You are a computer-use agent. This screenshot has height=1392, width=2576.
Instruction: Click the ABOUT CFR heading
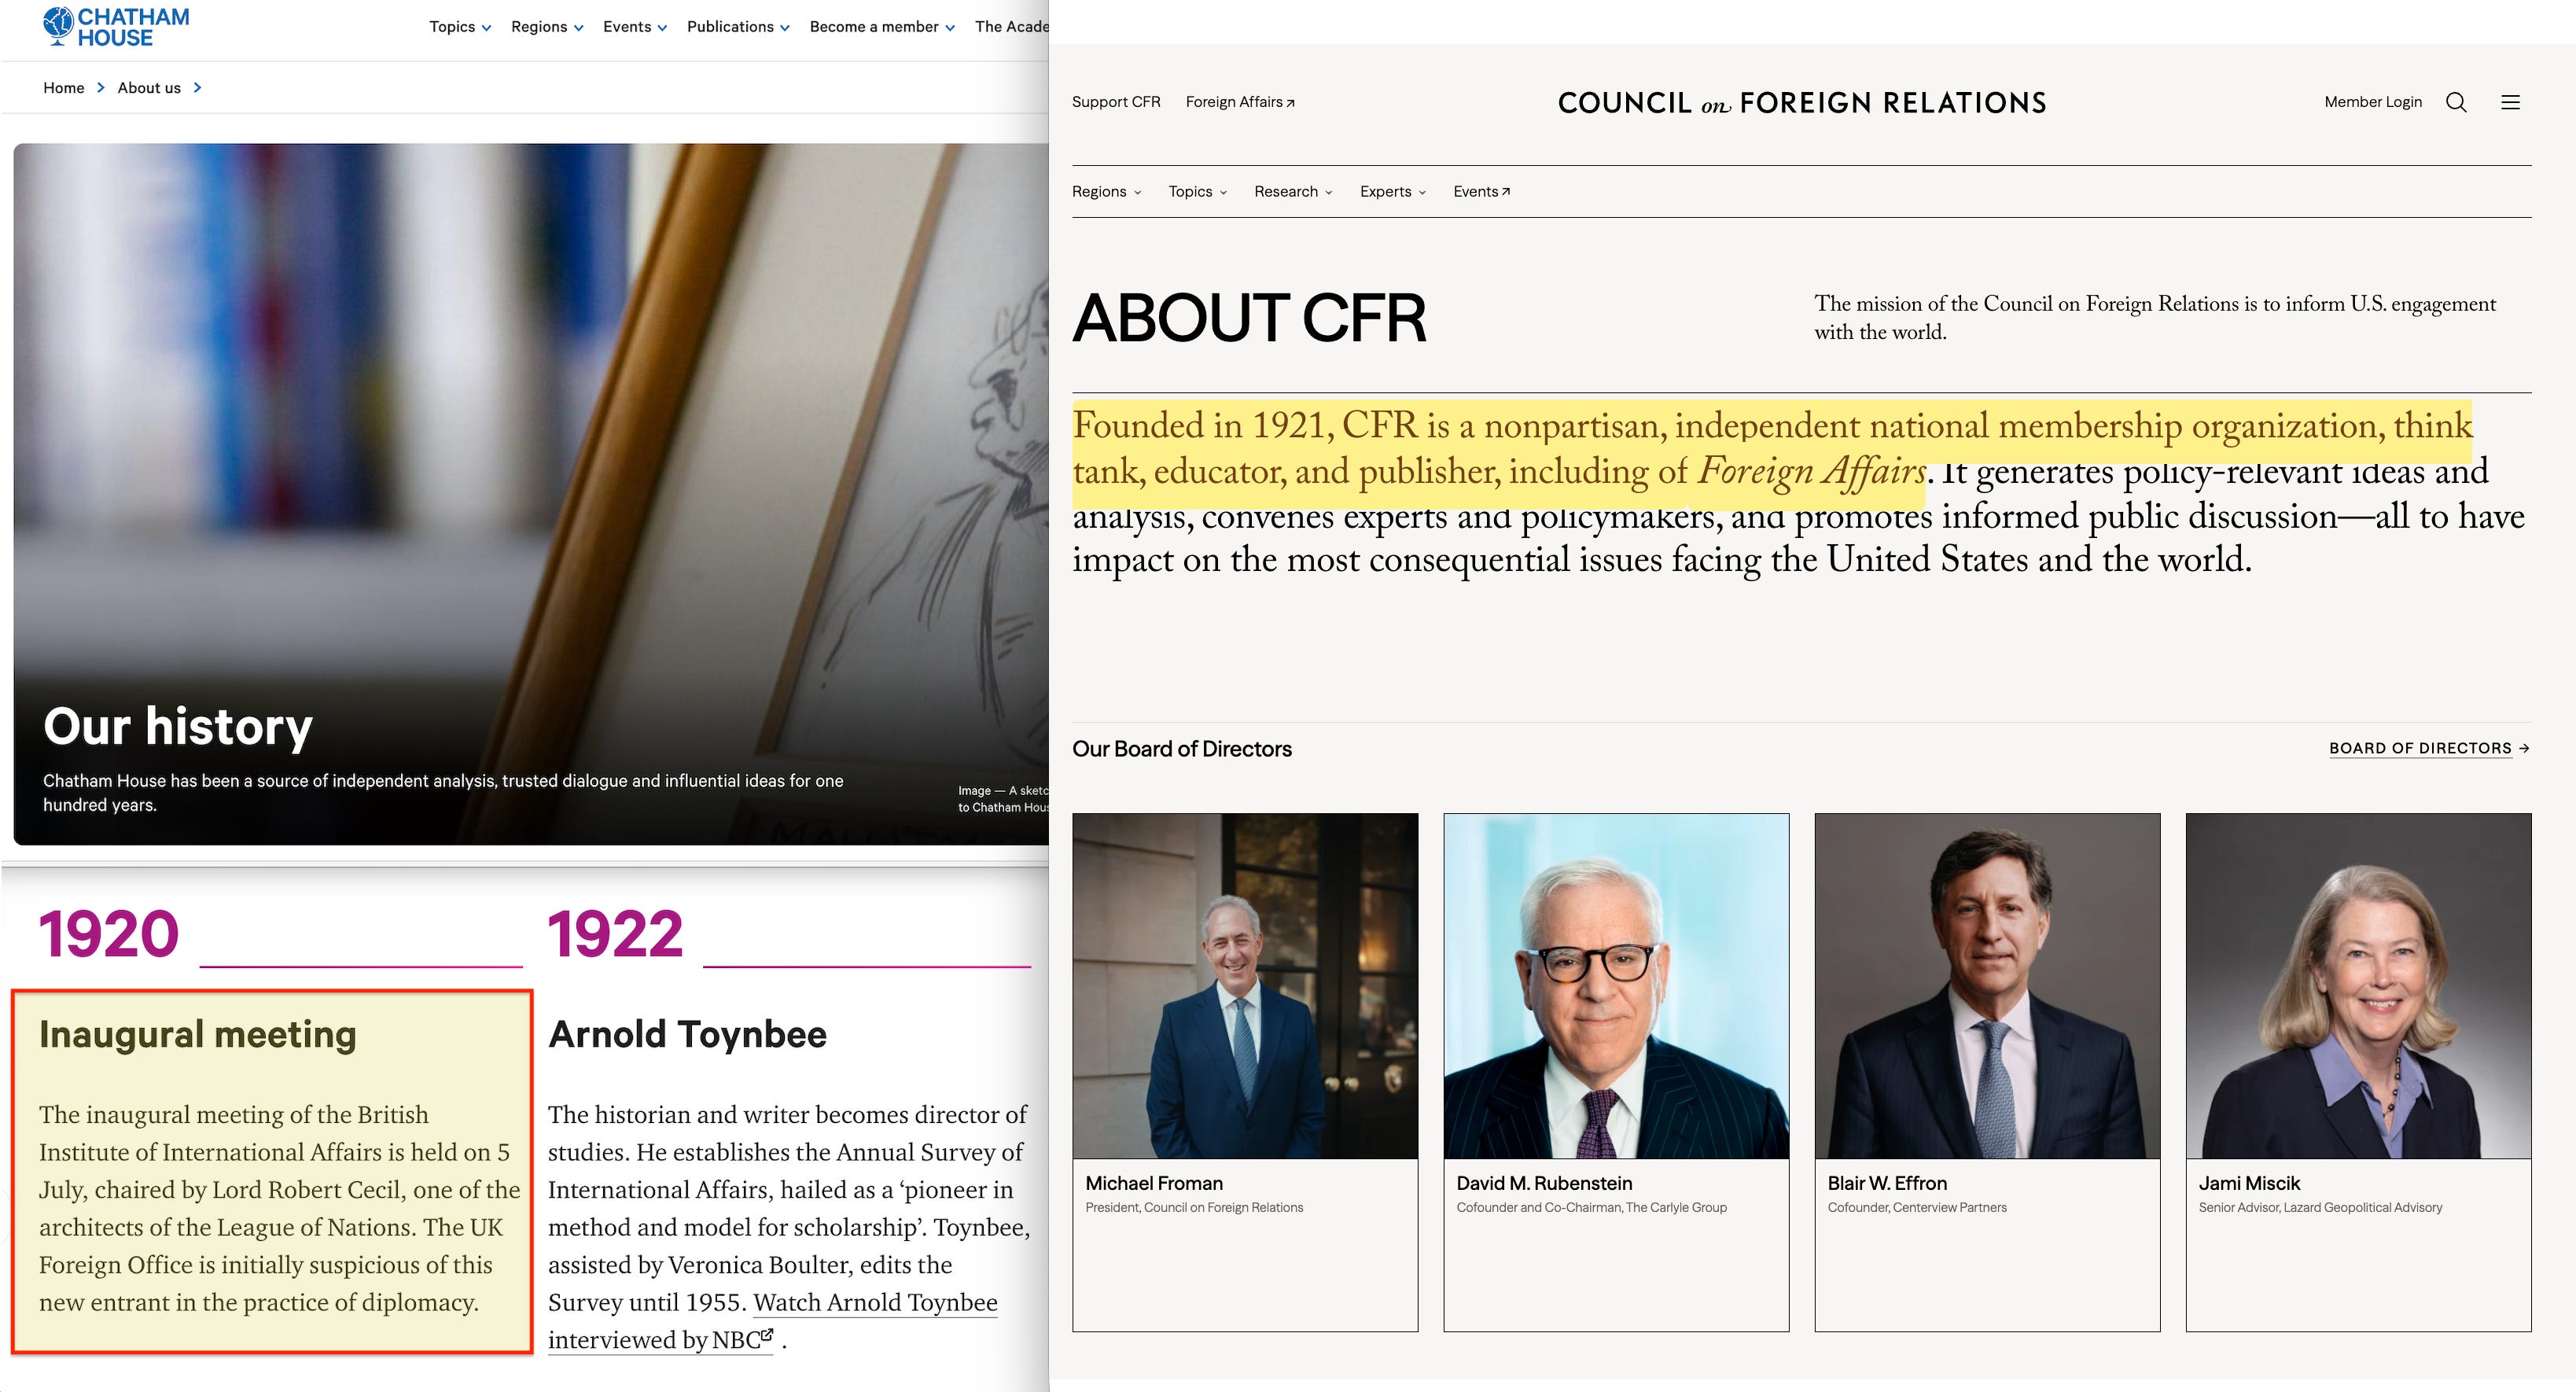[x=1250, y=318]
